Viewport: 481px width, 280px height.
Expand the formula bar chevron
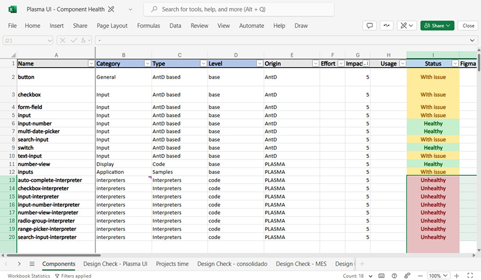[472, 40]
